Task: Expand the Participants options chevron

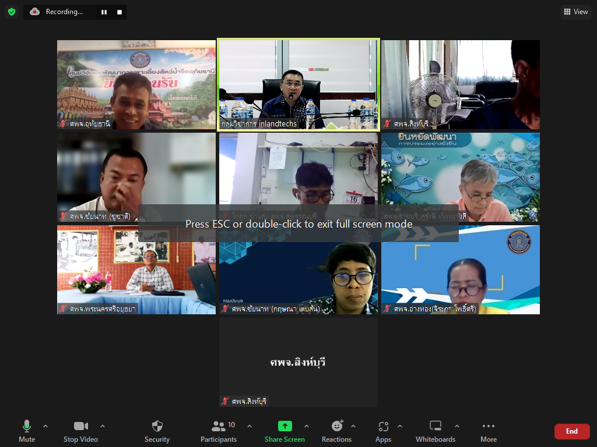Action: tap(250, 426)
